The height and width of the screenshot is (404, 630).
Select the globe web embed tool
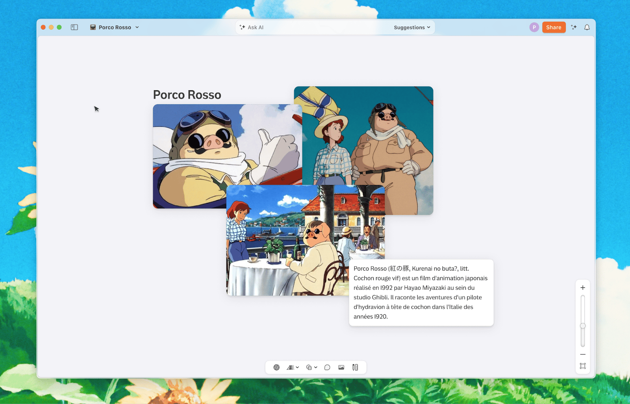[x=276, y=367]
